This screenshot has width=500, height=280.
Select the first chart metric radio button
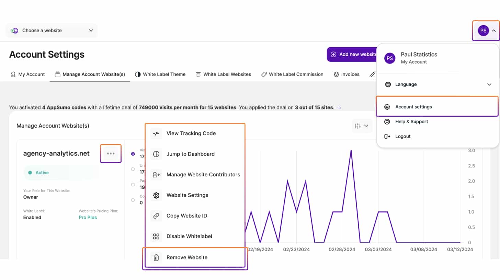(x=133, y=154)
